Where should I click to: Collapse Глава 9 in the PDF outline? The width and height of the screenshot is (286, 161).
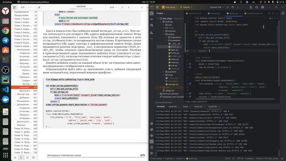13,46
